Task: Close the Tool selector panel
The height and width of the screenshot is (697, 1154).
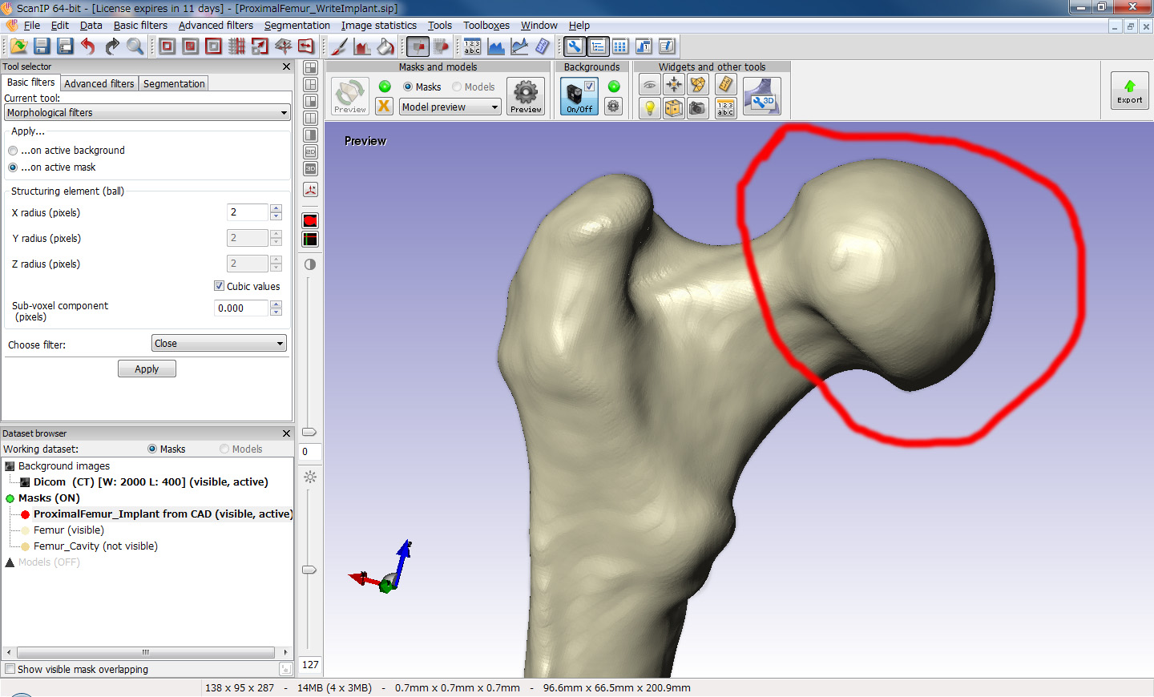Action: pyautogui.click(x=286, y=66)
